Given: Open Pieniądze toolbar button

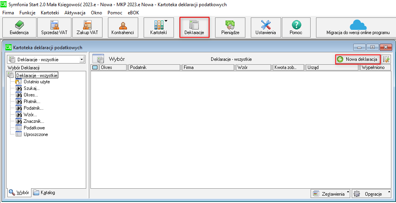Looking at the screenshot, I should [230, 28].
